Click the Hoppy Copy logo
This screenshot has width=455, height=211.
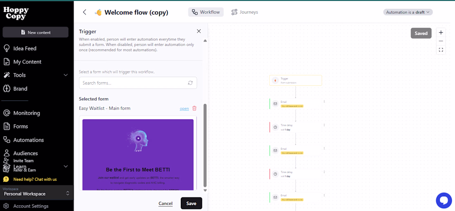(x=16, y=13)
